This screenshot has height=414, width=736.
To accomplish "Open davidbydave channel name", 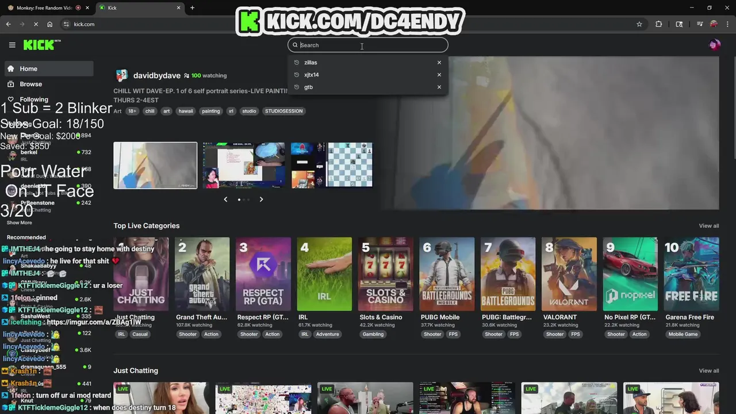I will [157, 75].
